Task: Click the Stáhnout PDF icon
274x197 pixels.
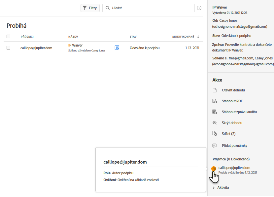Action: click(215, 101)
